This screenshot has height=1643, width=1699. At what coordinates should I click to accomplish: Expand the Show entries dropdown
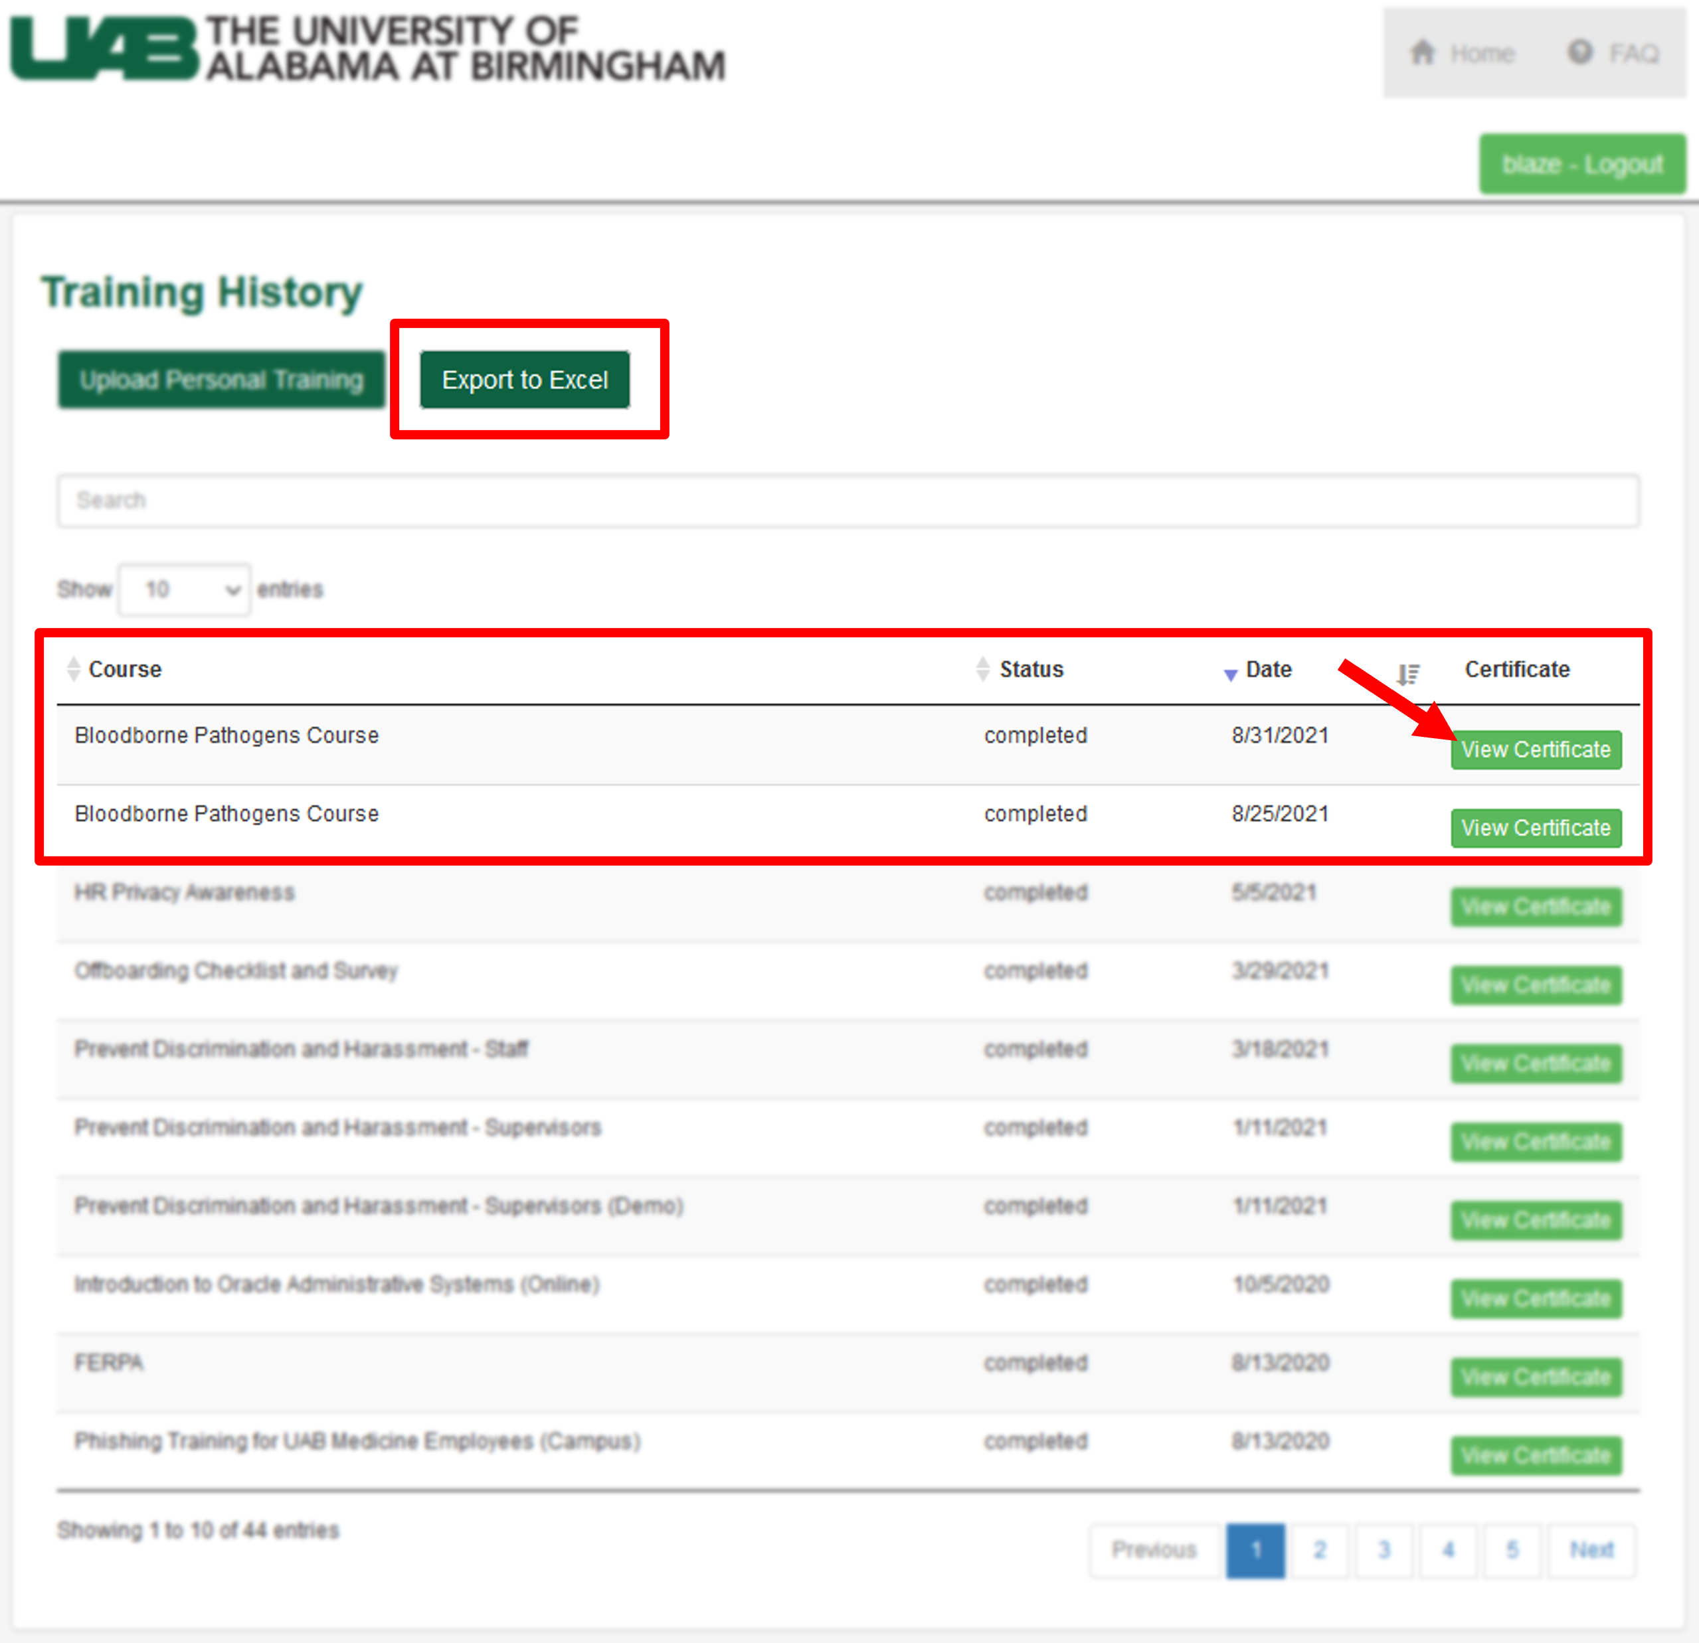click(185, 589)
